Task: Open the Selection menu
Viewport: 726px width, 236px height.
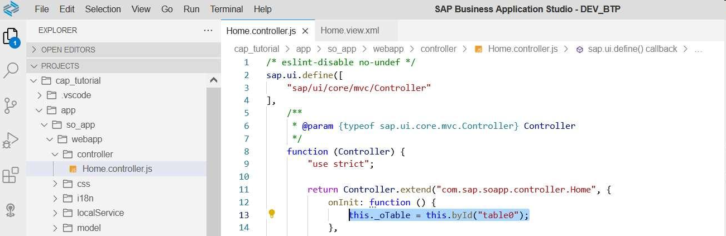Action: [x=103, y=9]
